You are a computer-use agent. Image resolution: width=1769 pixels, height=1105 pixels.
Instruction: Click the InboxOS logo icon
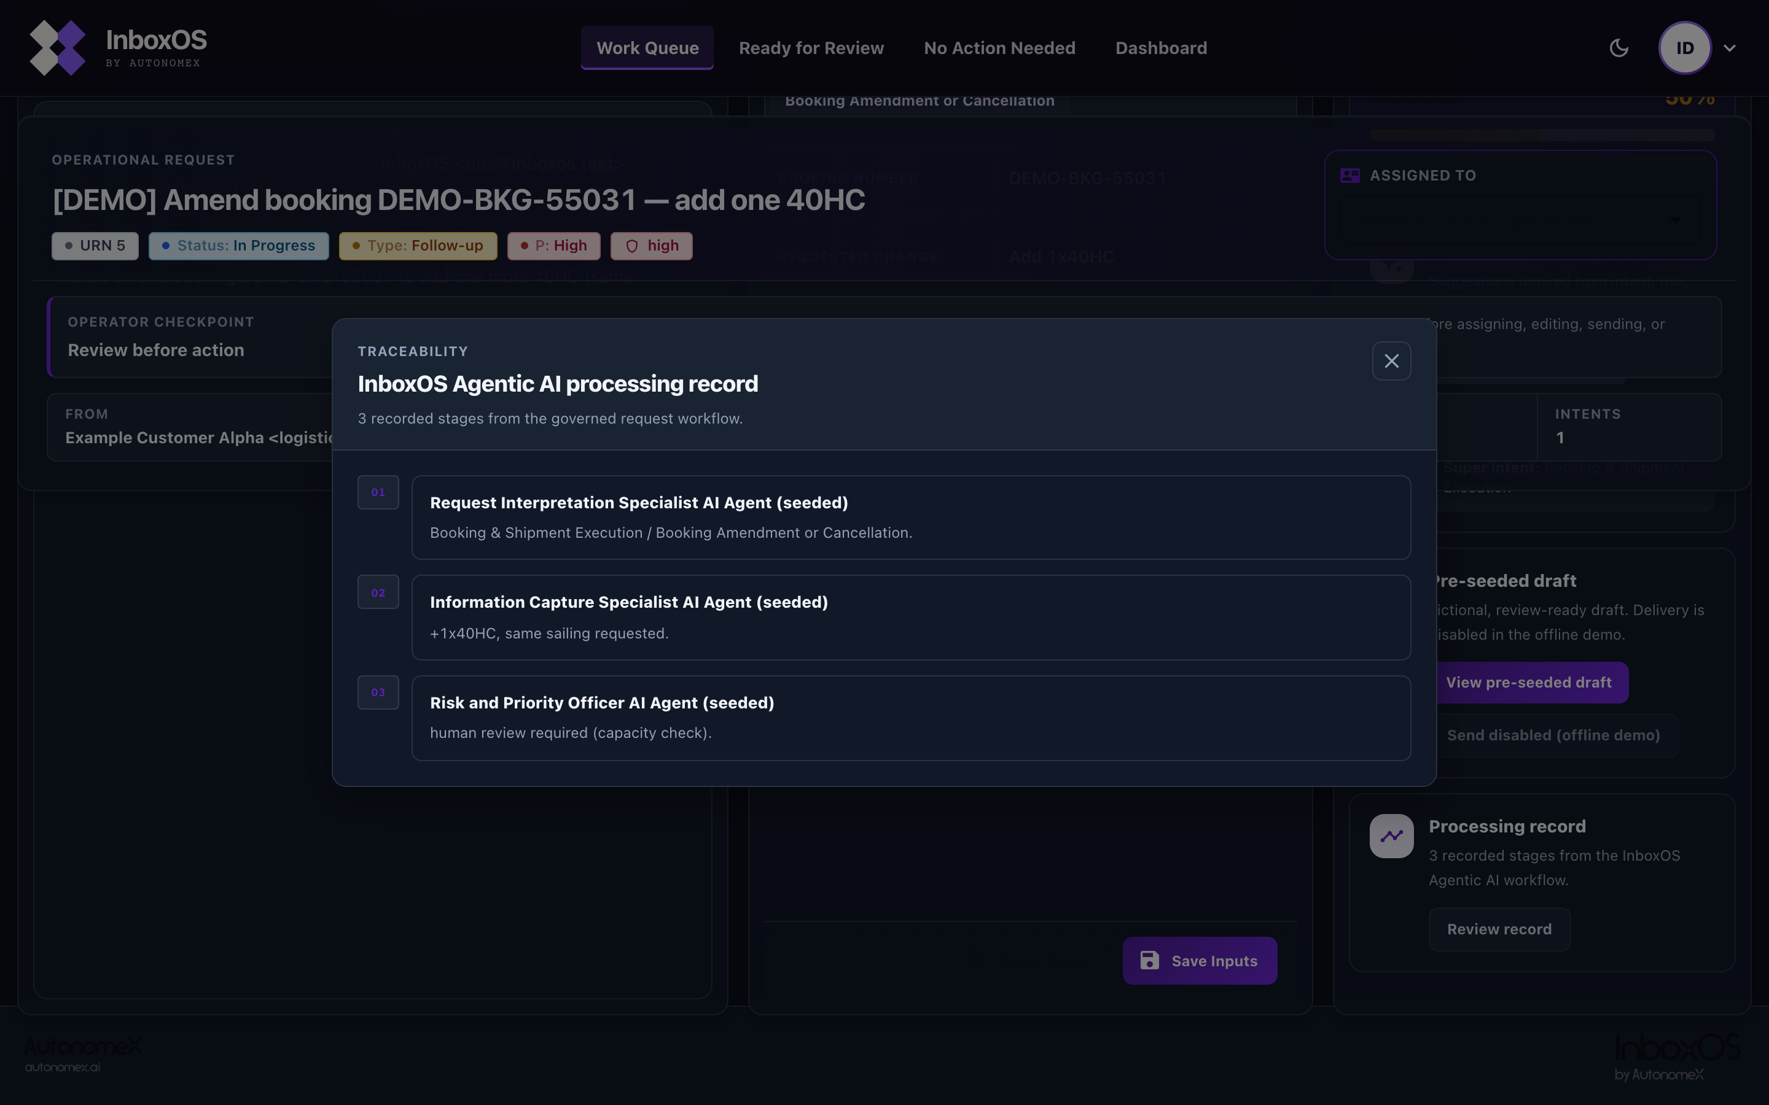point(57,47)
